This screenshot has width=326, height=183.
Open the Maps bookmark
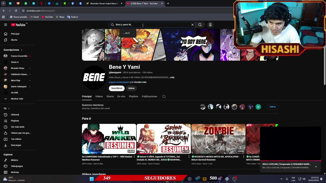point(60,17)
